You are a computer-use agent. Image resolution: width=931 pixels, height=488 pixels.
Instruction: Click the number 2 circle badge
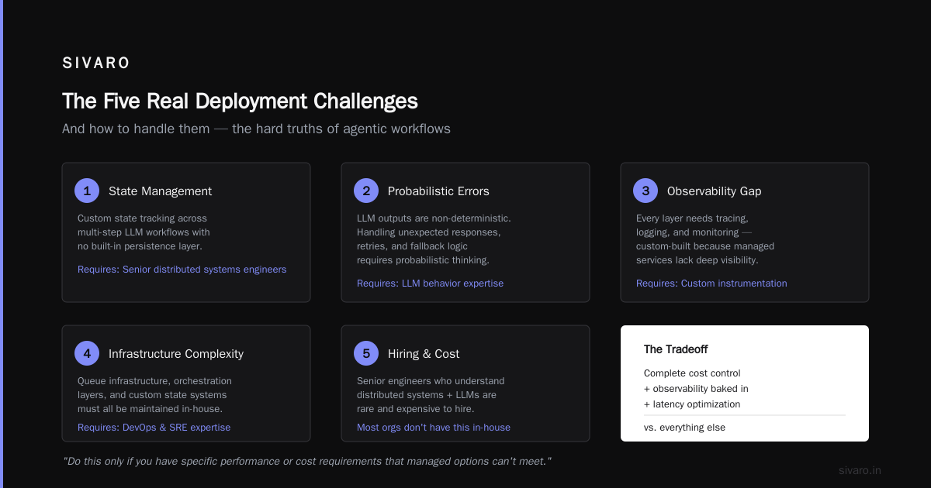[366, 191]
